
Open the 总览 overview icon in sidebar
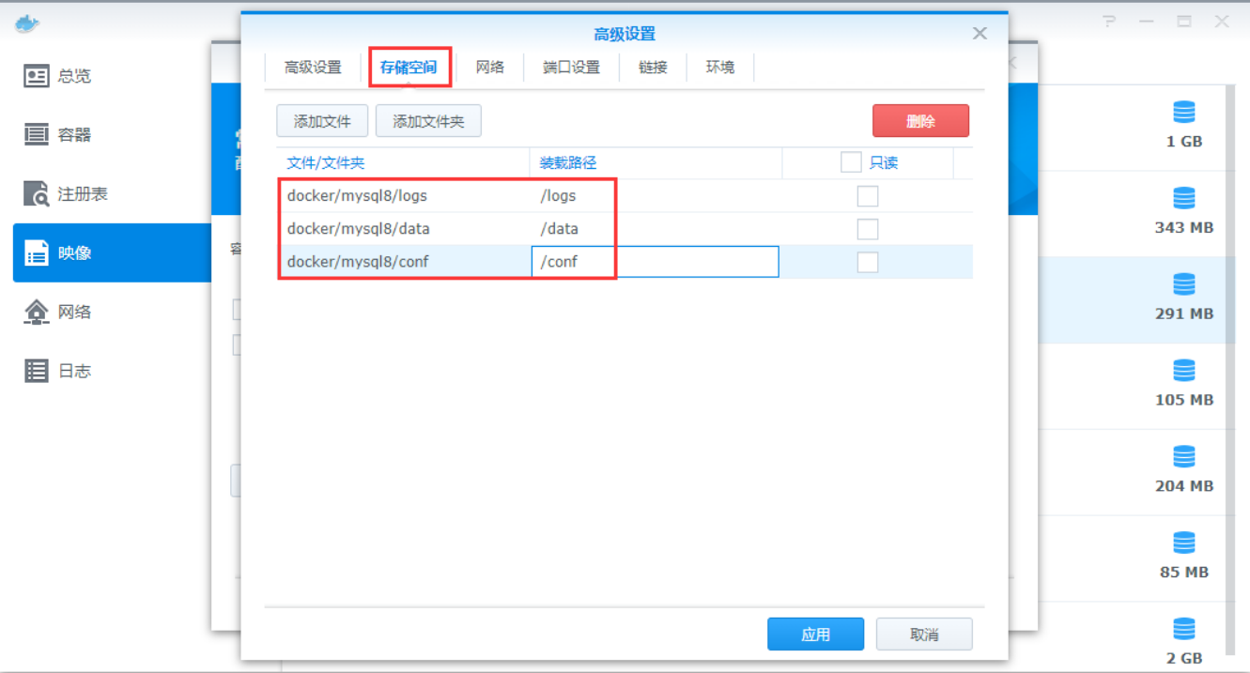(x=37, y=76)
